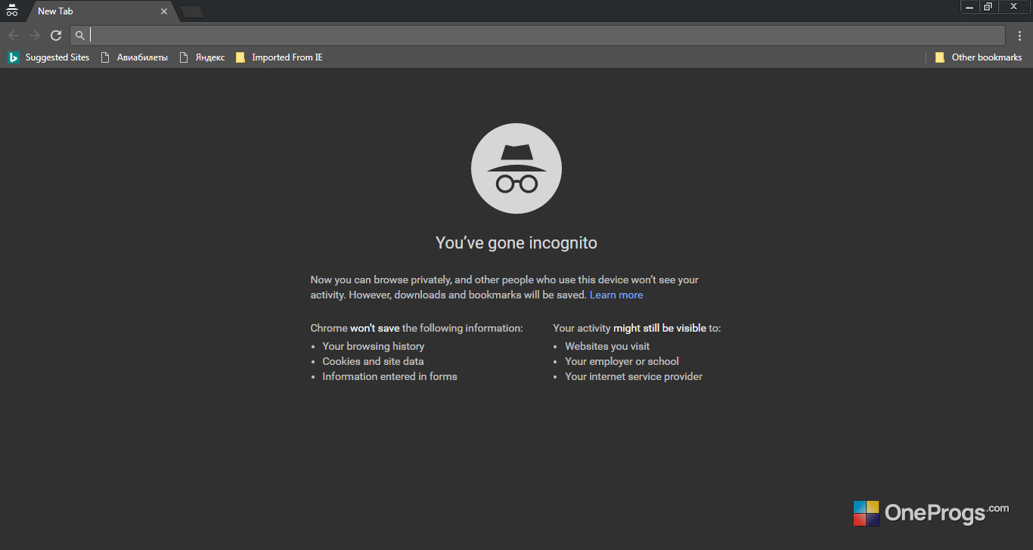
Task: Click the incognito window icon in title bar
Action: tap(11, 11)
